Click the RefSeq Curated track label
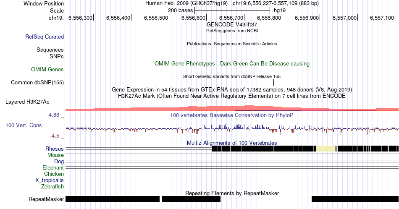Viewport: 399px width, 209px height. [45, 37]
